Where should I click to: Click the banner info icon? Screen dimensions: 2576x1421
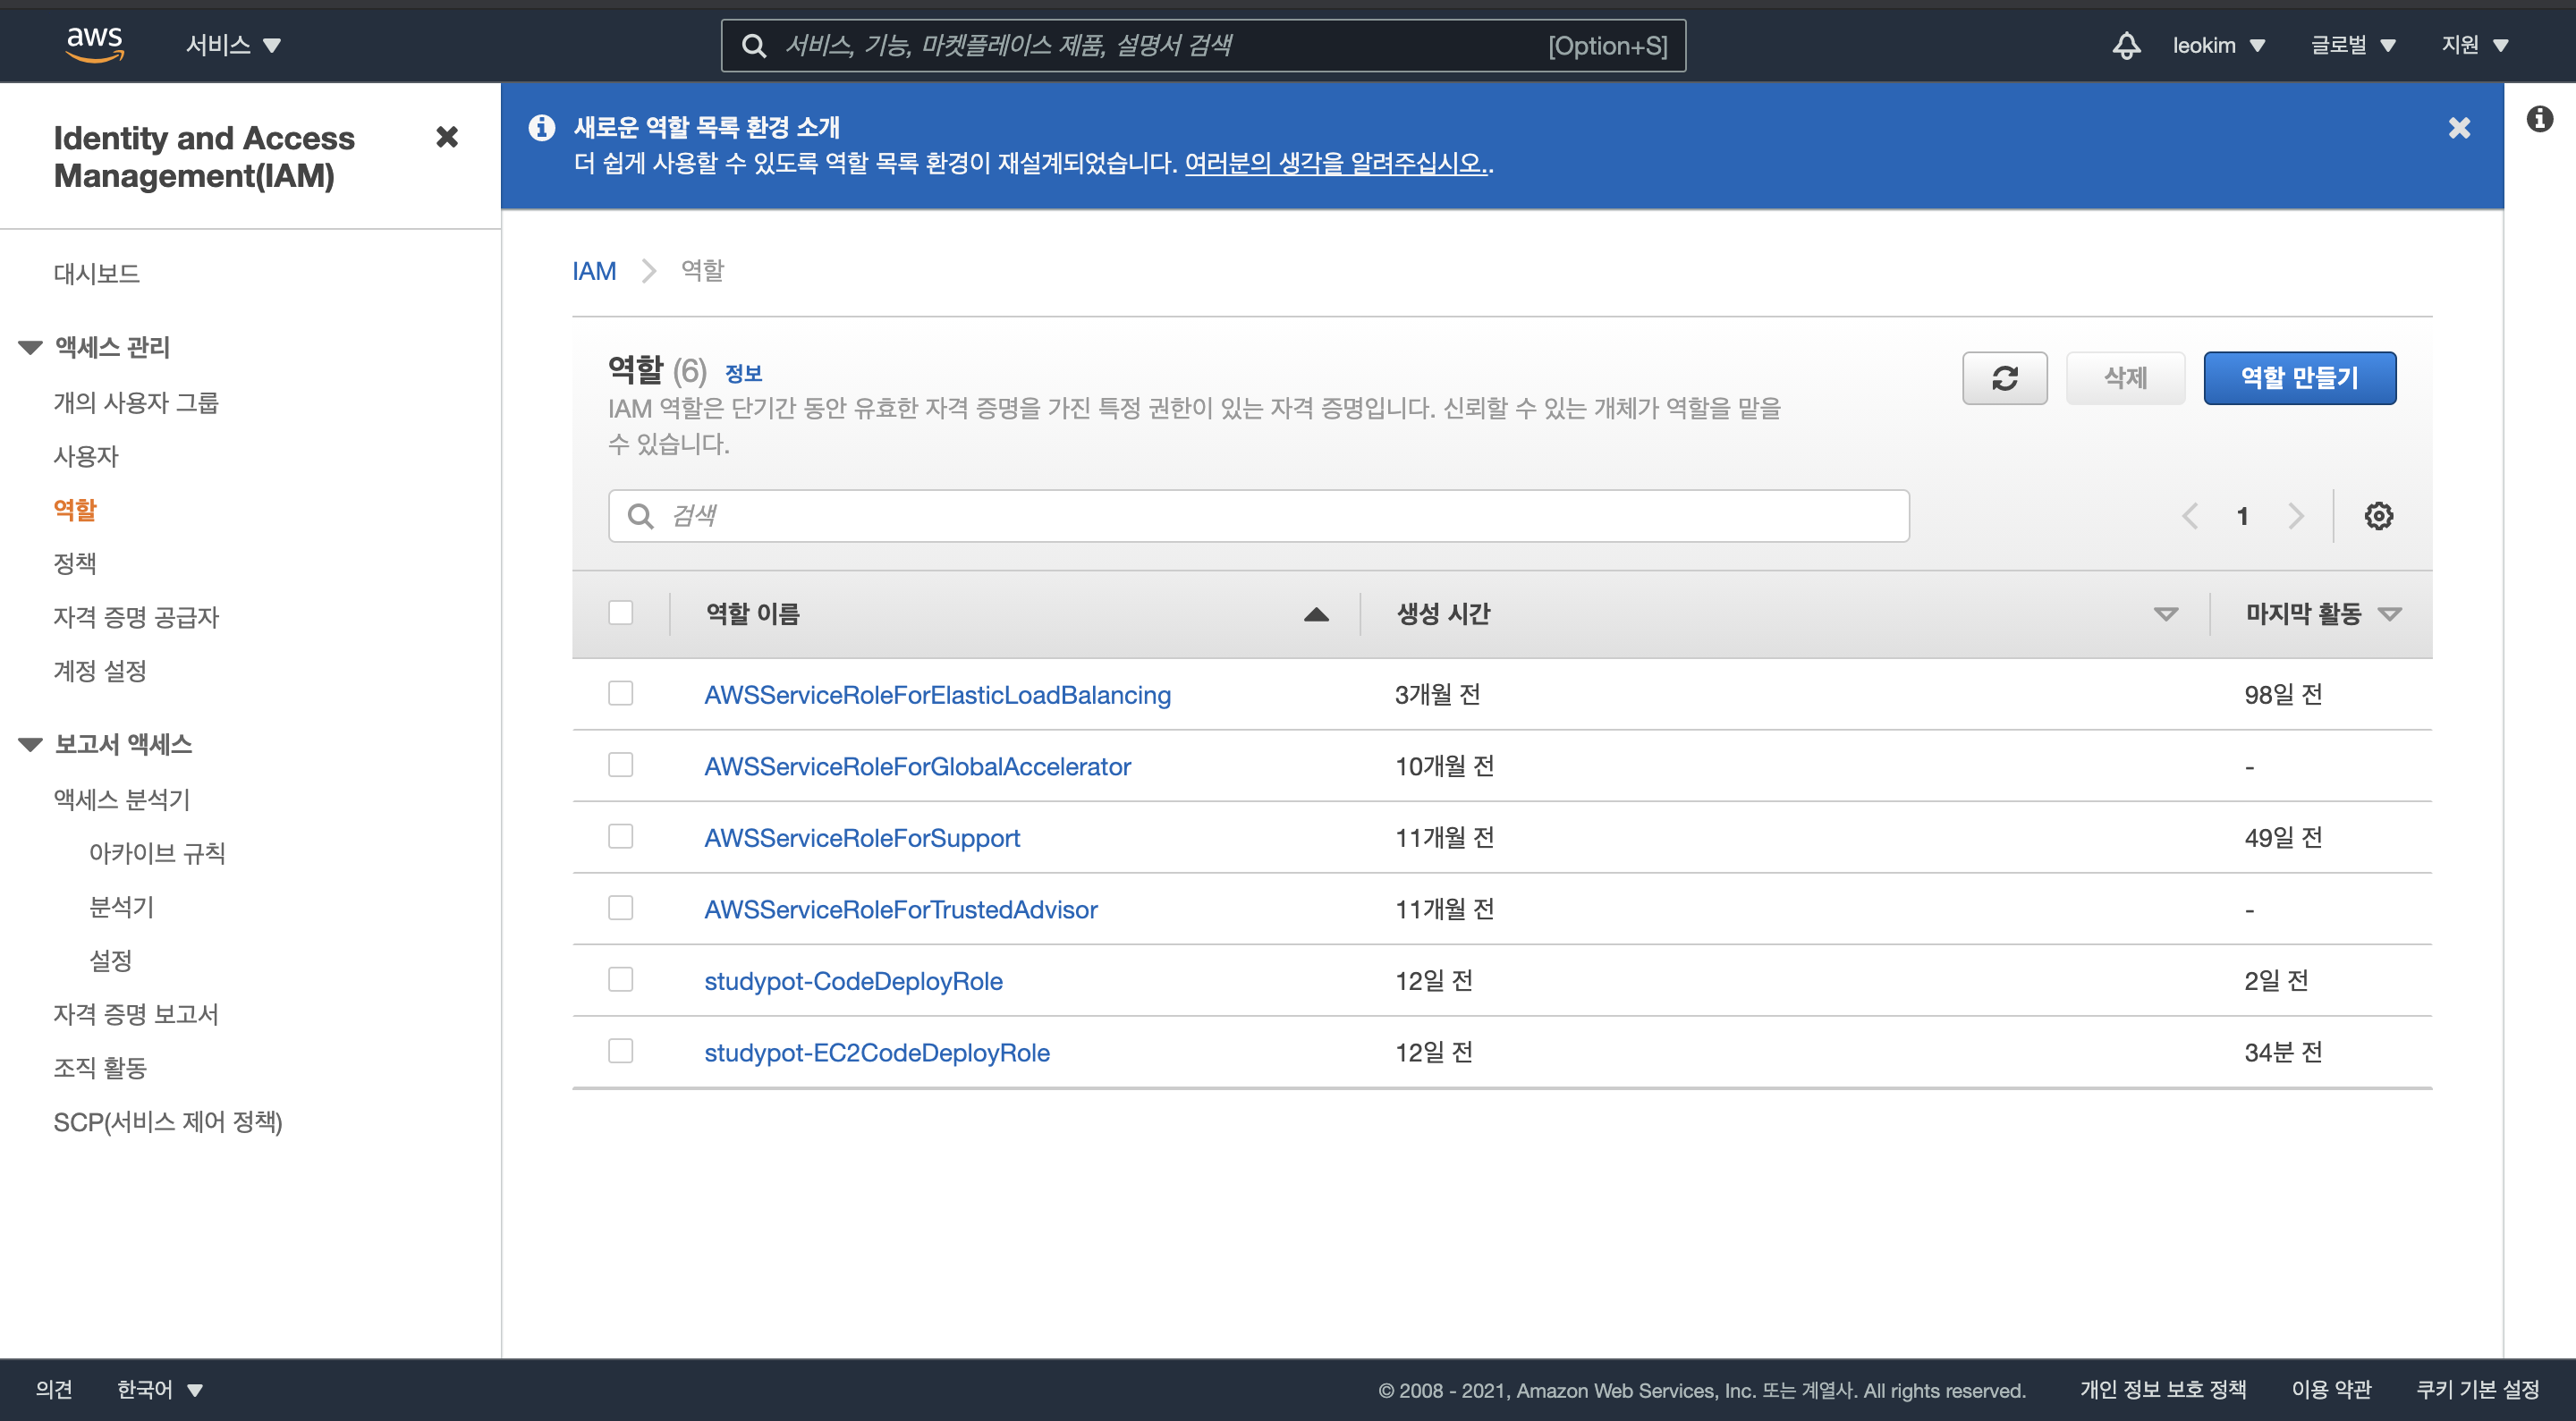point(542,127)
